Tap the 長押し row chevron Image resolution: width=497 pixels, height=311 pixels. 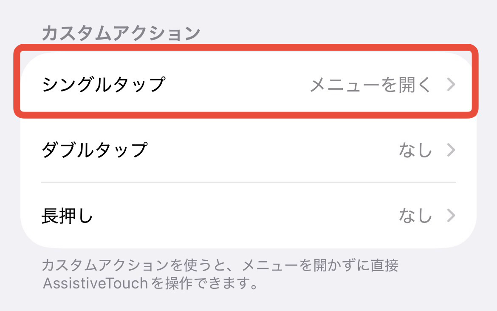pyautogui.click(x=451, y=216)
